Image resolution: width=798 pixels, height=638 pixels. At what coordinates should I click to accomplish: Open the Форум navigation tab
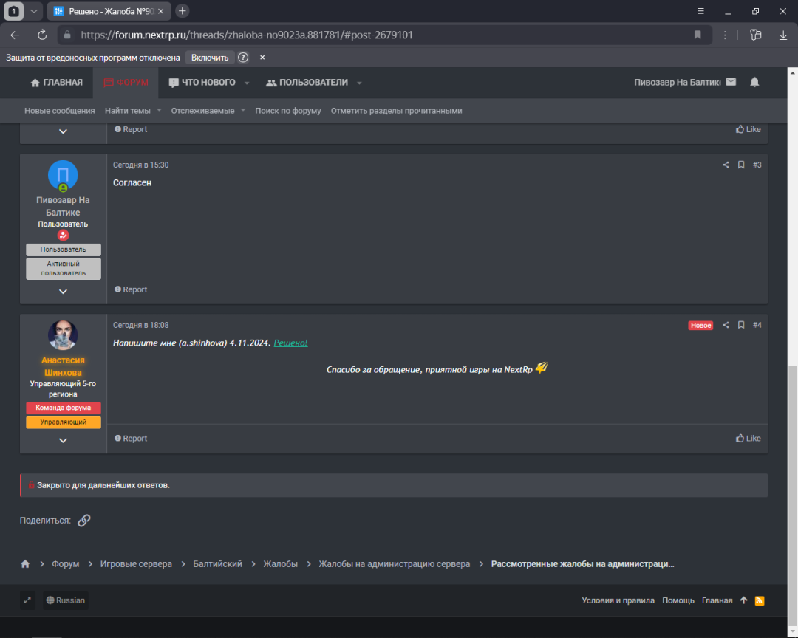pos(126,83)
